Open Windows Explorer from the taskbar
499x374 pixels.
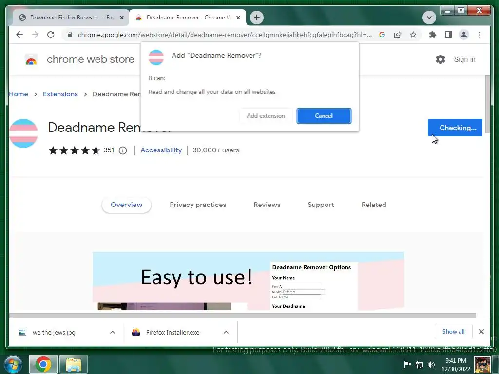(74, 364)
